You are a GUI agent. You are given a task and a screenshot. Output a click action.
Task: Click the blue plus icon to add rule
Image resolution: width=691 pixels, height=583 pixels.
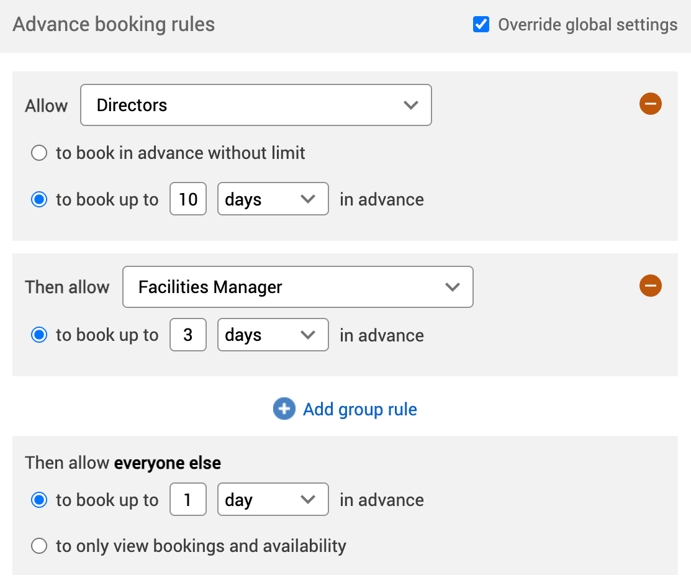pyautogui.click(x=284, y=409)
